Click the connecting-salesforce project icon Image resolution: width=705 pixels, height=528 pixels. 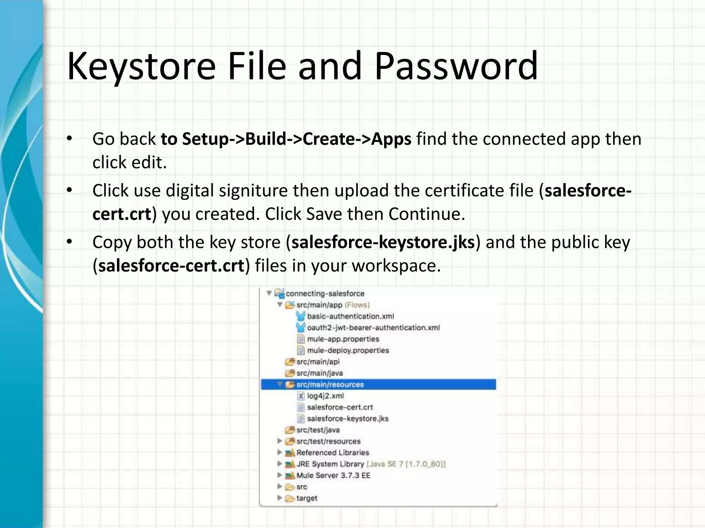tap(280, 293)
